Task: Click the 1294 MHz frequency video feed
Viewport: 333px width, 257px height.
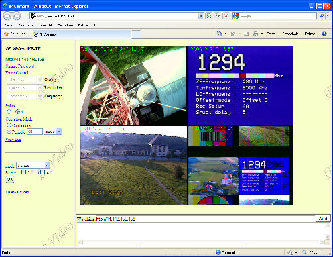Action: click(x=240, y=85)
